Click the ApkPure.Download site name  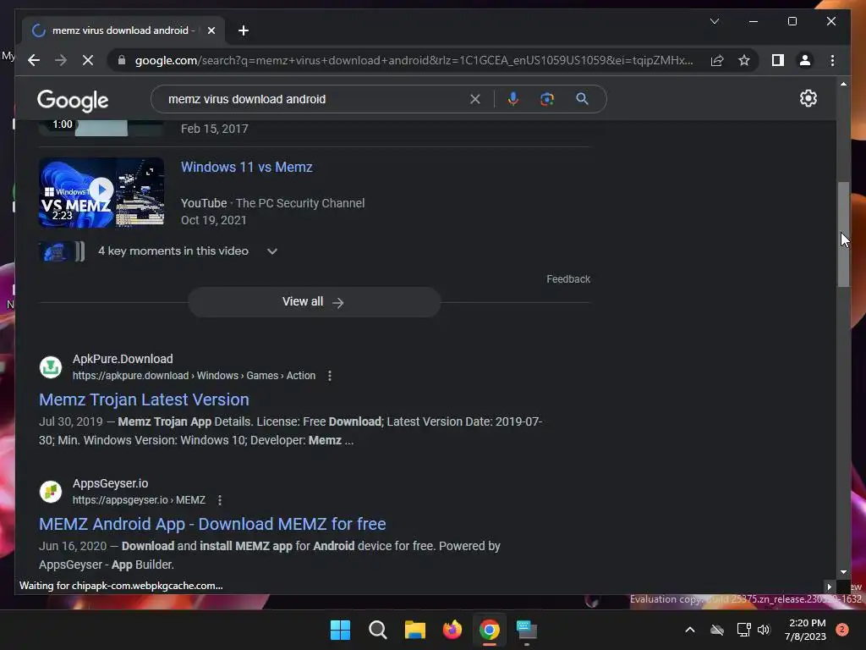point(123,359)
